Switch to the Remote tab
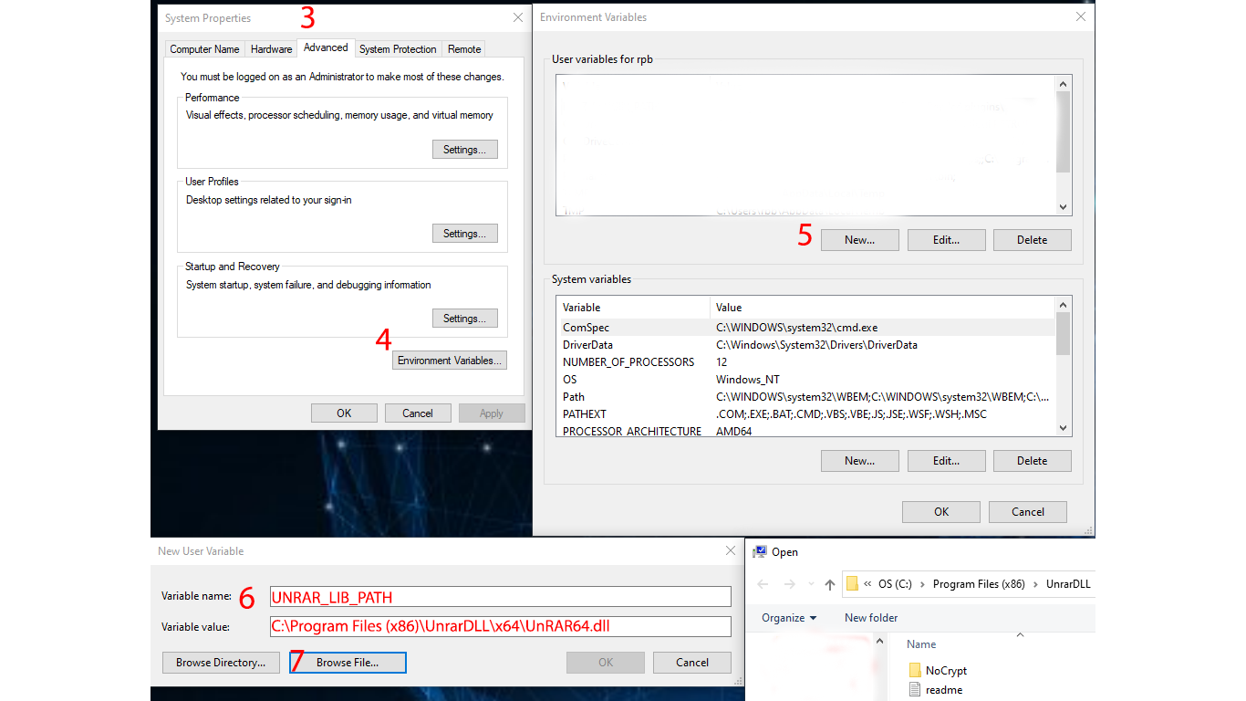The height and width of the screenshot is (701, 1246). coord(464,49)
